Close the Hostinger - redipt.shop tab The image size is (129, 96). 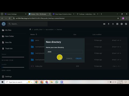tap(98, 14)
